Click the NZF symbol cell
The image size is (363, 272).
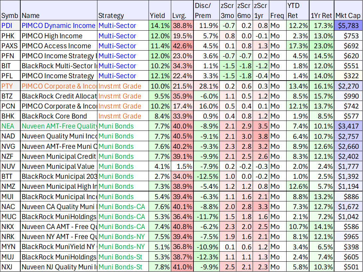point(10,156)
